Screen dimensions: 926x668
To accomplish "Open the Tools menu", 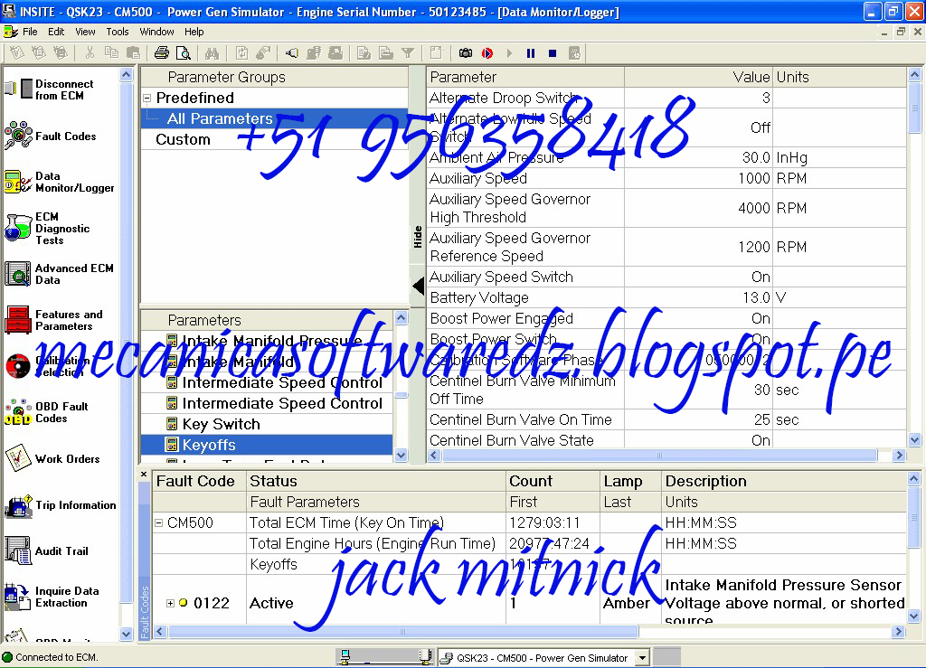I will 117,31.
